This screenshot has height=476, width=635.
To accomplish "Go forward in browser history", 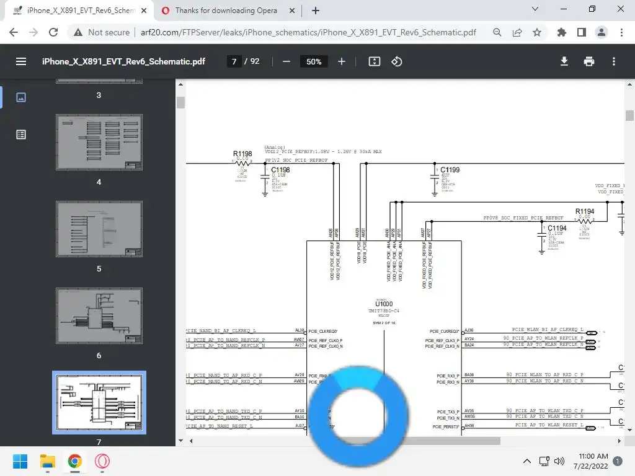I will [33, 32].
